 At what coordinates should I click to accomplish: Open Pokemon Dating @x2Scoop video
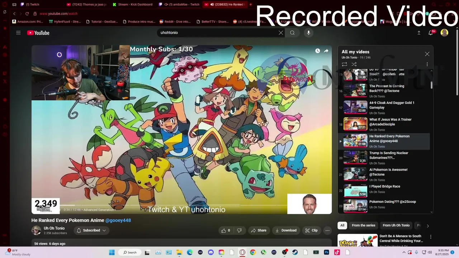pyautogui.click(x=384, y=206)
